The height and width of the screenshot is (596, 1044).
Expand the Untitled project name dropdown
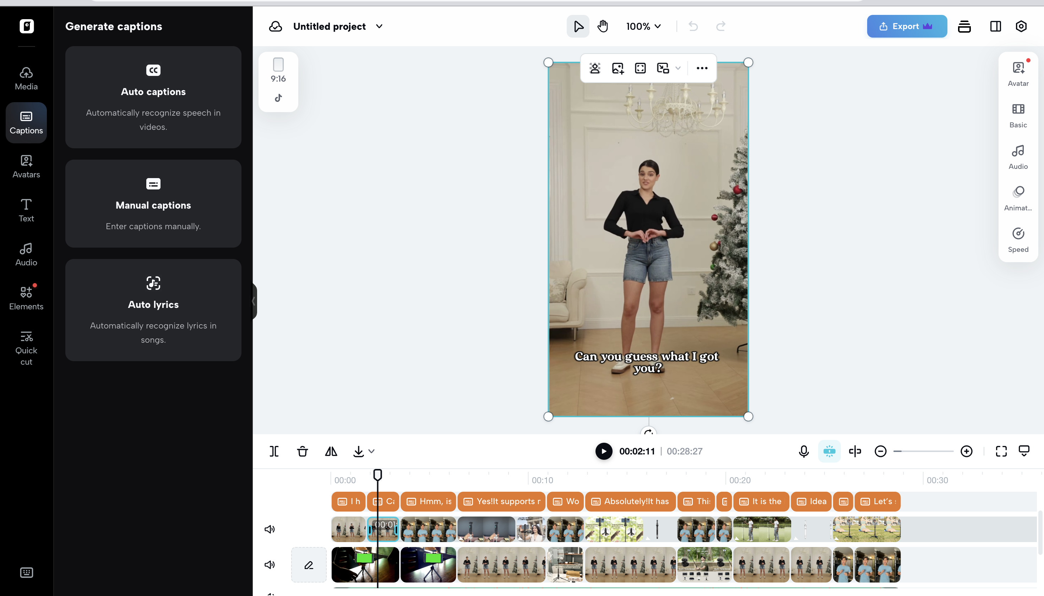(379, 26)
